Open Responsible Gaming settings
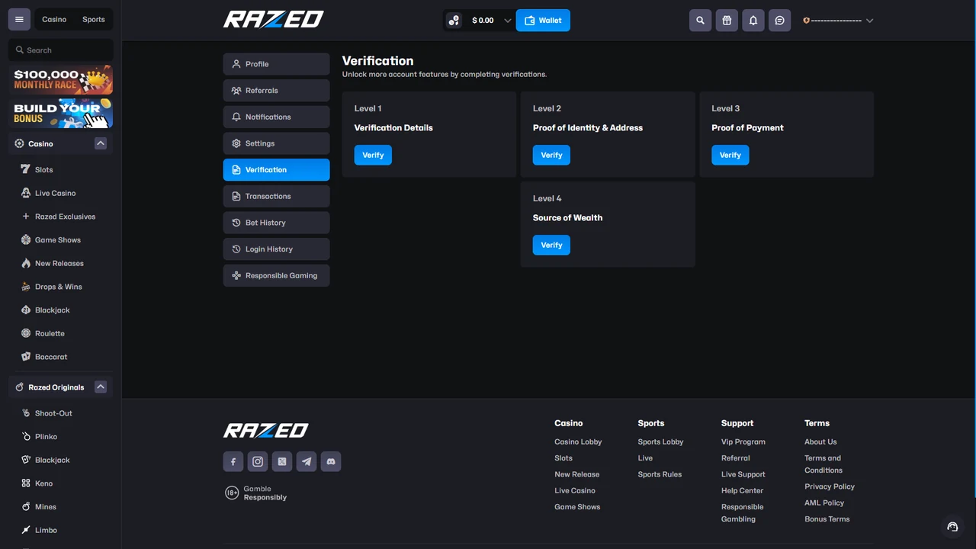Screen dimensions: 976x549 pos(276,275)
